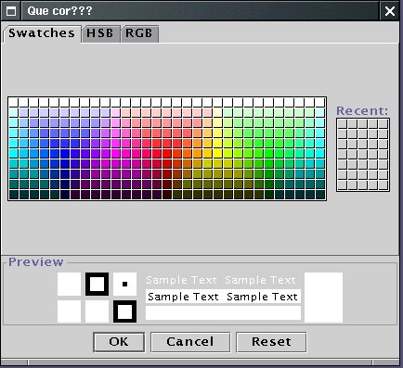Choose the pure yellow swatch
This screenshot has height=368, width=403.
tap(217, 154)
